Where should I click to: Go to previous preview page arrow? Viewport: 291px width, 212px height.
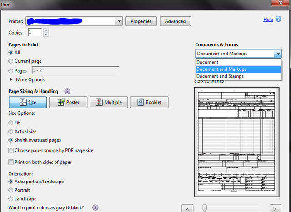(x=188, y=208)
